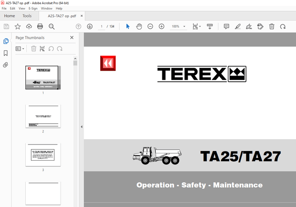
Task: Select the page 3 thumbnail
Action: click(43, 154)
